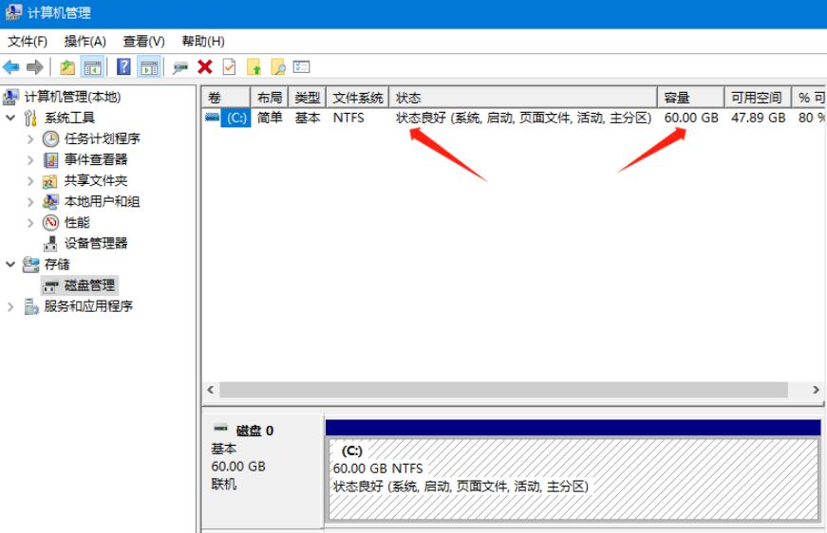Viewport: 827px width, 533px height.
Task: Select 共享文件夹 in the tree
Action: coord(96,180)
